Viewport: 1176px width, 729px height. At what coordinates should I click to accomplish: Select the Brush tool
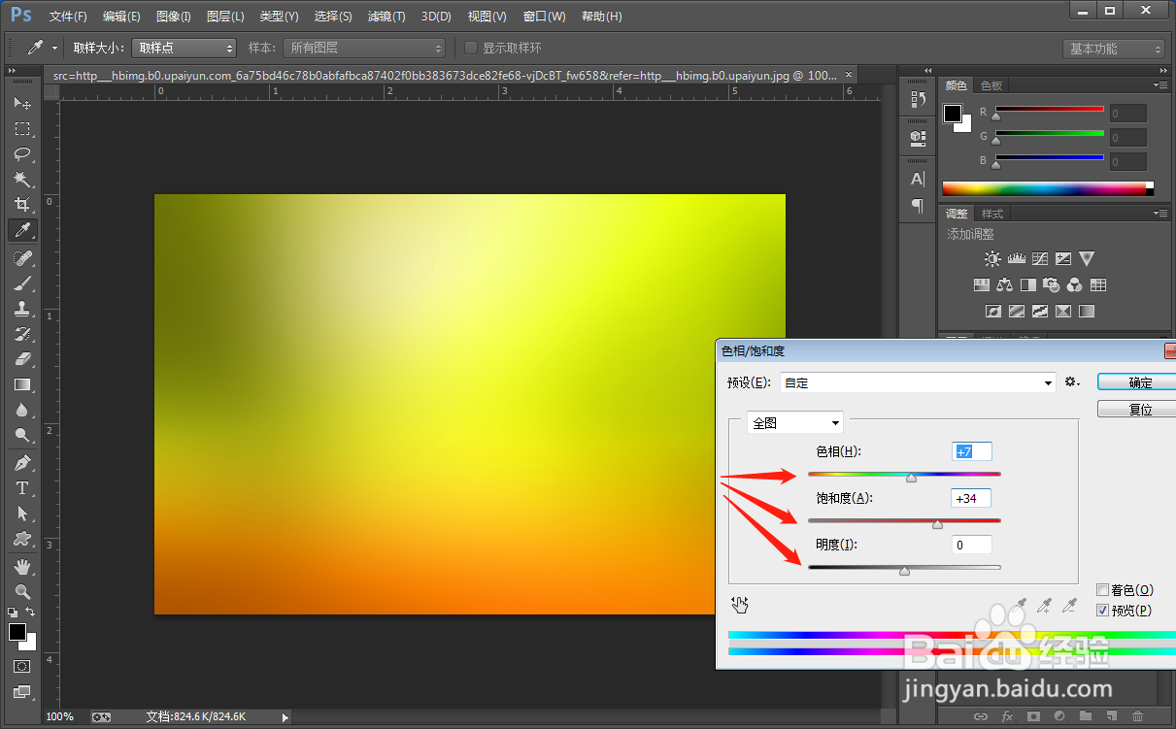[x=21, y=282]
